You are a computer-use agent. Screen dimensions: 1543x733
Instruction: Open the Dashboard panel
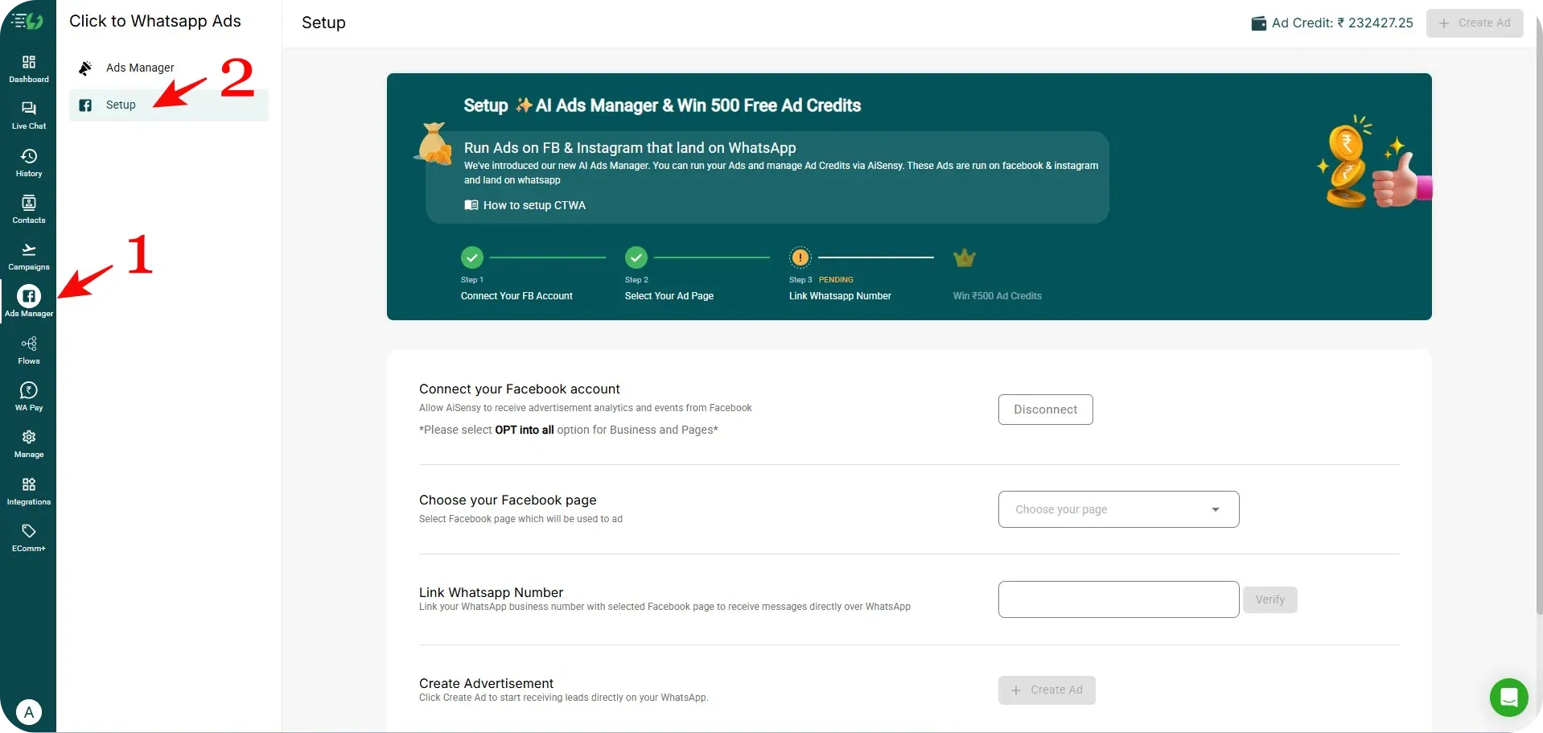coord(28,68)
